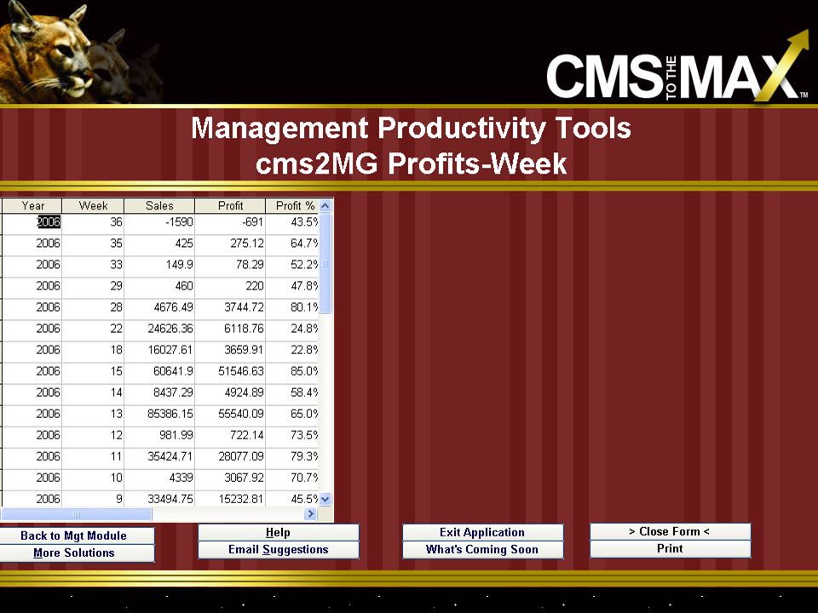This screenshot has width=818, height=613.
Task: Click the vertical scrollbar thumb
Action: (x=325, y=263)
